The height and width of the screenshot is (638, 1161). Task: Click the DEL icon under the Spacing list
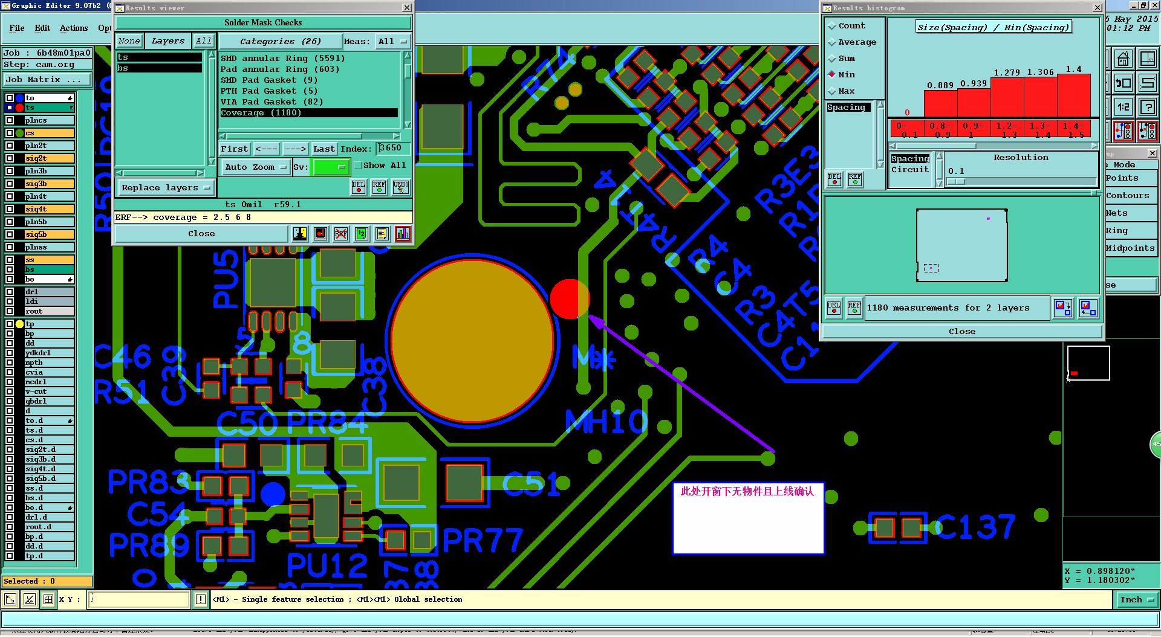[834, 179]
